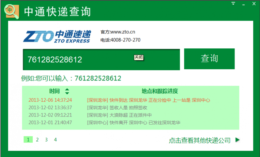Go to results page 3
The width and height of the screenshot is (260, 157).
(46, 140)
